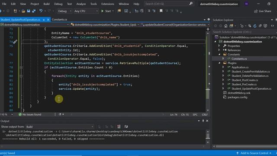
Task: Click the No issues found status indicator
Action: pos(30,114)
